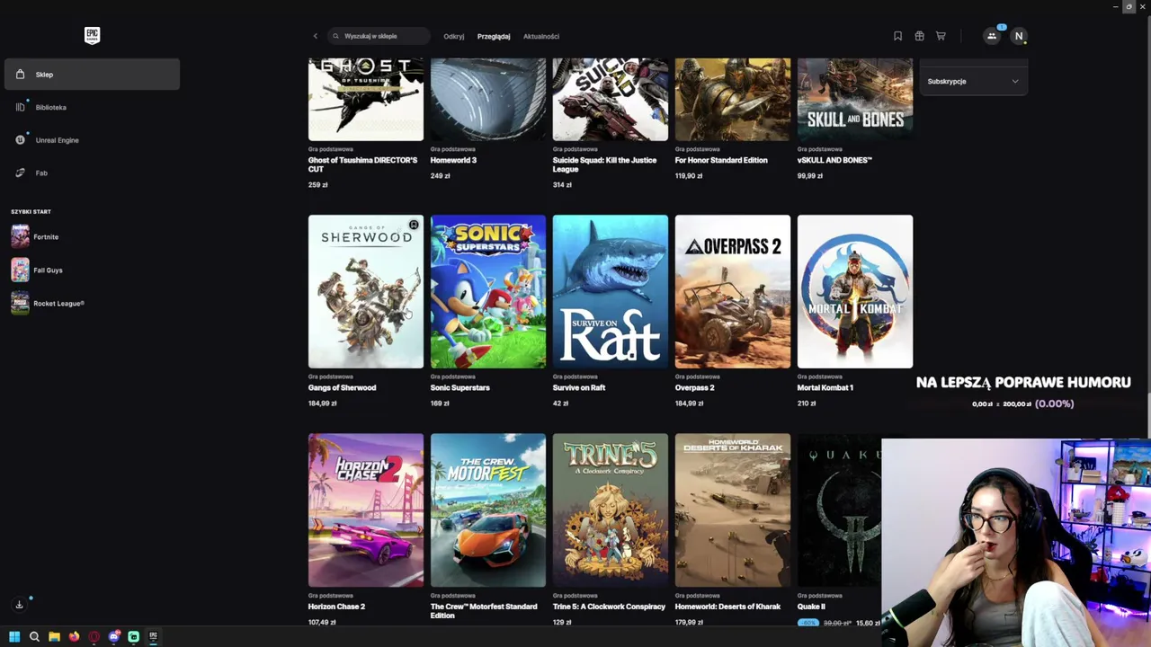Switch to the Aktualności tab
Screen dimensions: 1151x647
pos(541,36)
